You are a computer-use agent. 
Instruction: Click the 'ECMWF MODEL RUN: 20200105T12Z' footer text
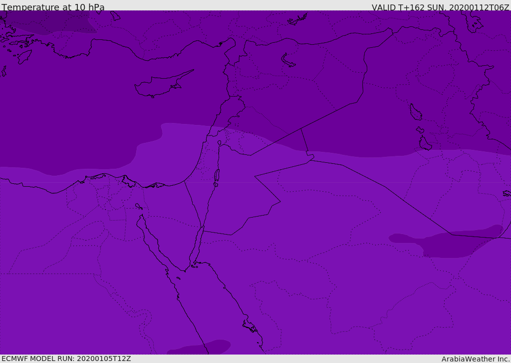(x=66, y=359)
